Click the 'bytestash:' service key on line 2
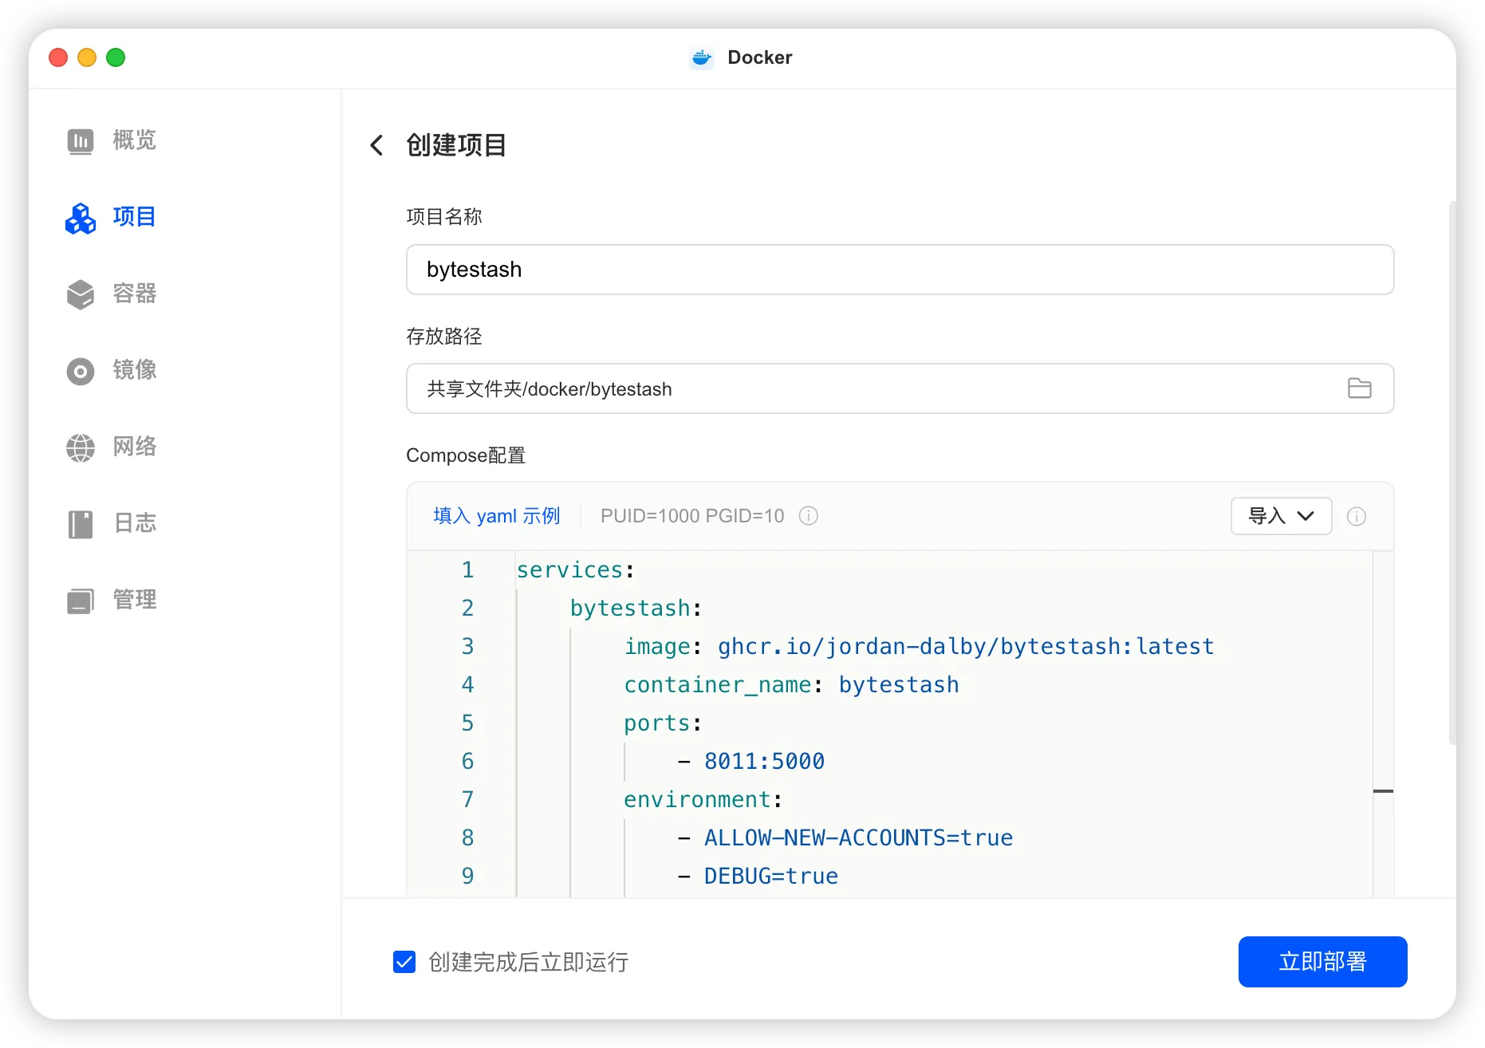The height and width of the screenshot is (1048, 1485). 636,609
